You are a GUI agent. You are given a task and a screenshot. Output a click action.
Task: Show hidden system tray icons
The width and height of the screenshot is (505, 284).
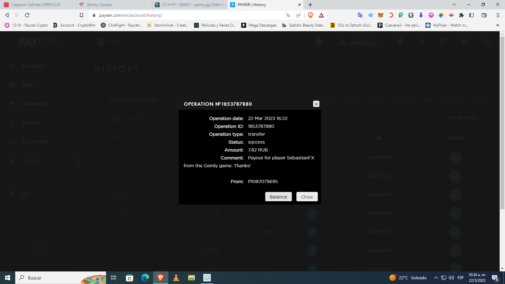(x=436, y=278)
